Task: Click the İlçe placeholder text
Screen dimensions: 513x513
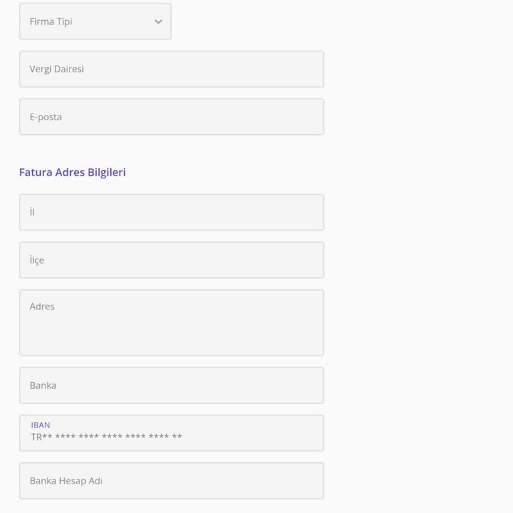Action: (37, 260)
